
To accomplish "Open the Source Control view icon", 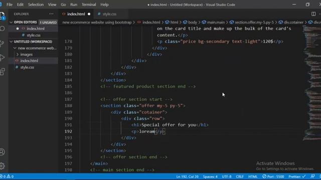I will [2, 43].
